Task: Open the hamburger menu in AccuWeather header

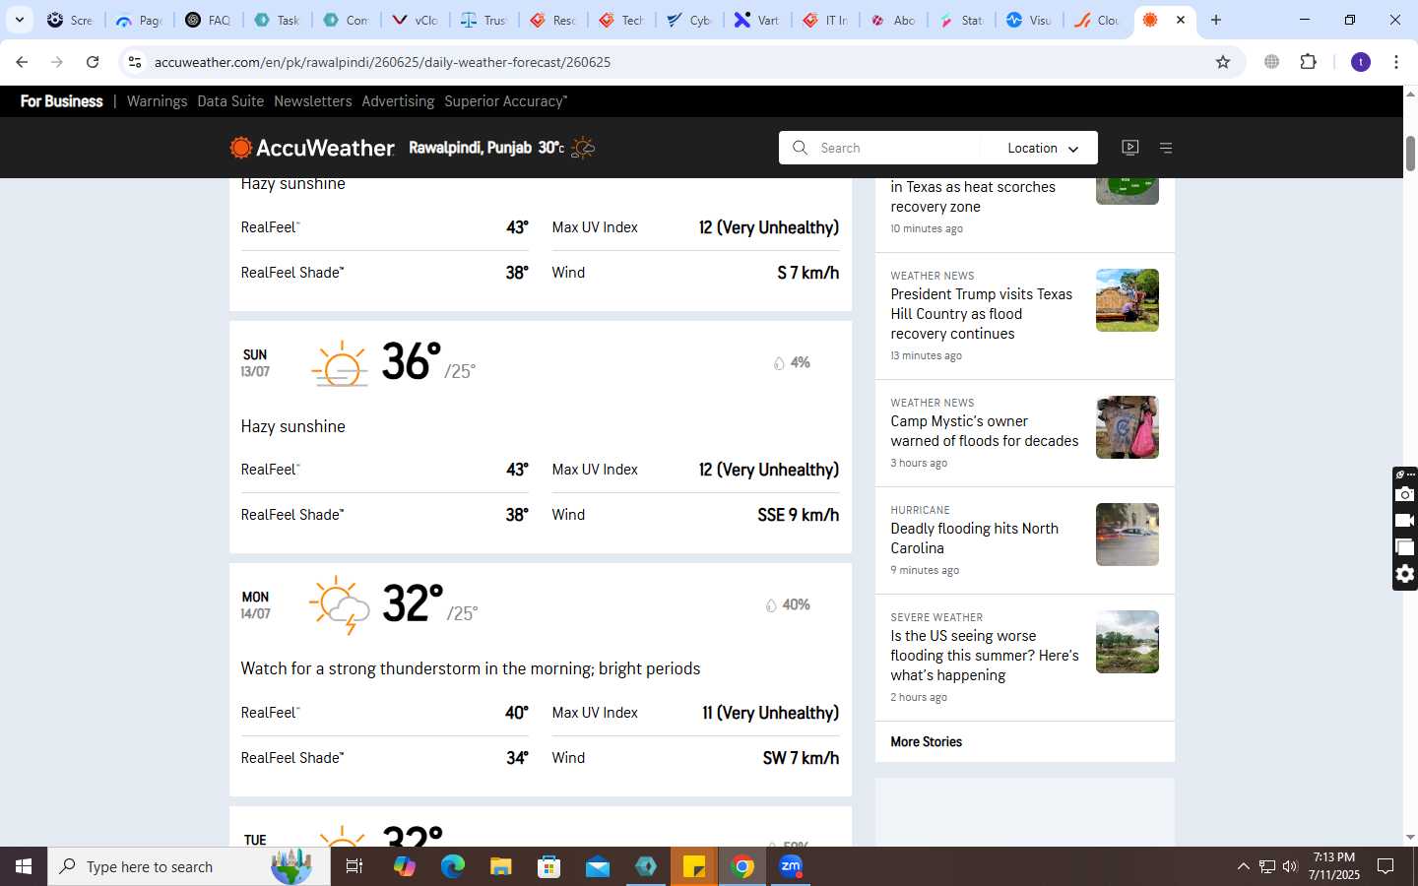Action: (1166, 148)
